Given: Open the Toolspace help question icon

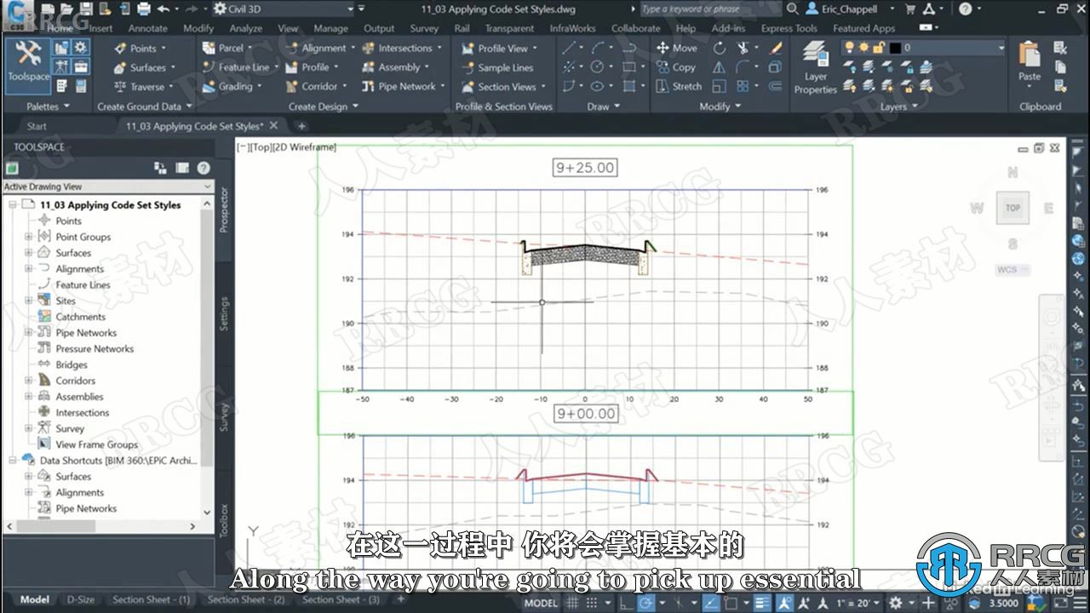Looking at the screenshot, I should 204,168.
